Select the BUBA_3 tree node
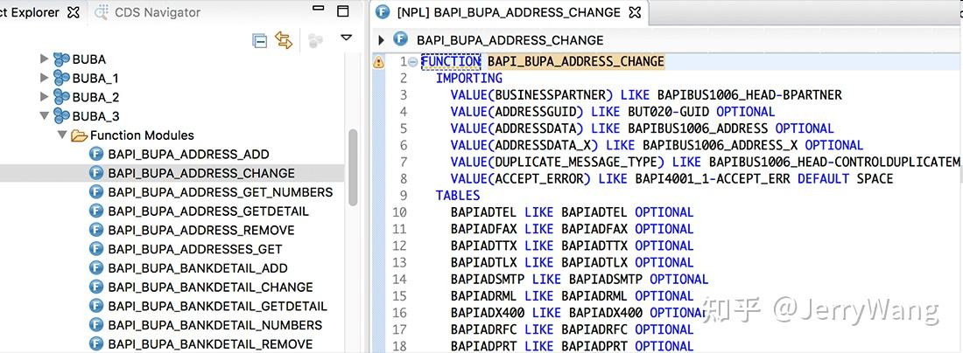This screenshot has height=353, width=963. pyautogui.click(x=95, y=116)
